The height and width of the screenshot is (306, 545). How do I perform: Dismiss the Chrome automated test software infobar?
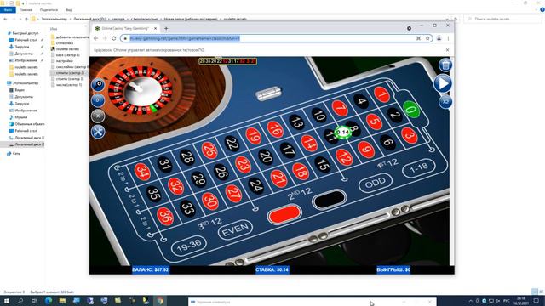pos(447,50)
